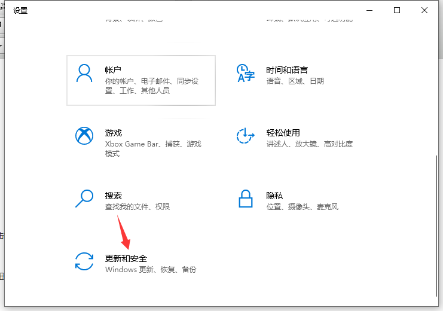Click the 搜索 magnifying glass icon
Viewport: 443px width, 311px height.
pyautogui.click(x=84, y=198)
